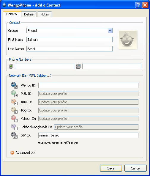Screen dimensions: 150x176
Task: Open the Group dropdown arrow
Action: pos(110,31)
